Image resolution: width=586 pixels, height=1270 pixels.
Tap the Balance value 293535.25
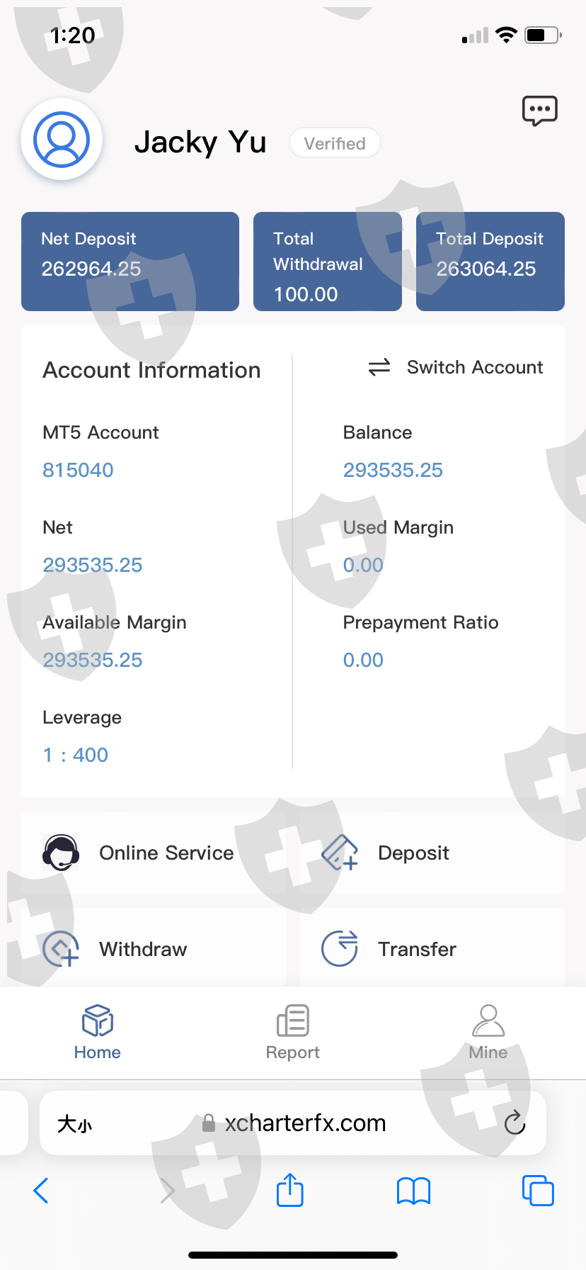click(x=393, y=470)
